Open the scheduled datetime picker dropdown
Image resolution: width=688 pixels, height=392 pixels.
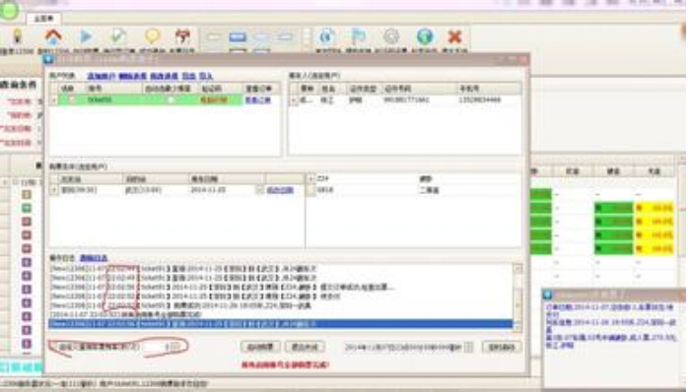pyautogui.click(x=468, y=348)
